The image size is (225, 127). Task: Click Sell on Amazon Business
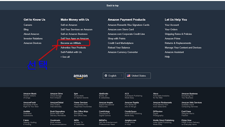pyautogui.click(x=74, y=34)
